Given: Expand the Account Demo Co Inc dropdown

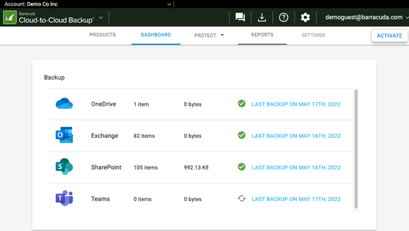Looking at the screenshot, I should 169,4.
